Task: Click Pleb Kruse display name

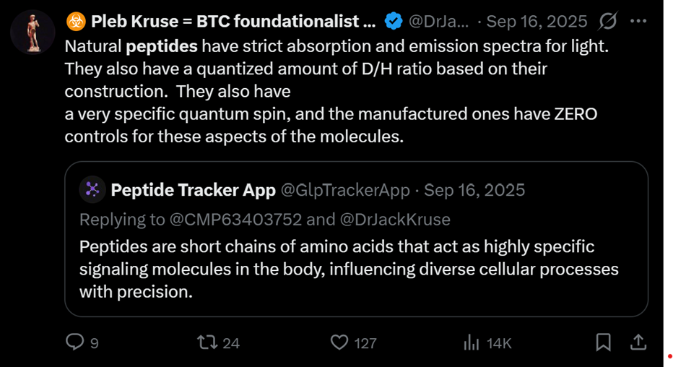Action: pyautogui.click(x=233, y=22)
